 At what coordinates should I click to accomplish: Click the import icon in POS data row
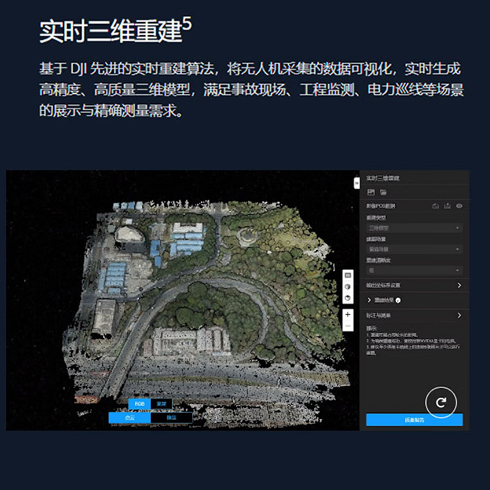pyautogui.click(x=436, y=206)
